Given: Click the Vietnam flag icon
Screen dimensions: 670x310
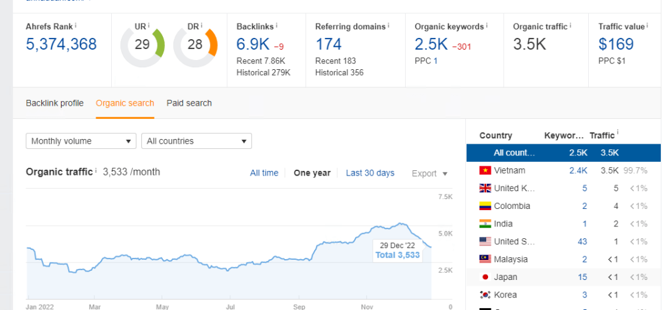Looking at the screenshot, I should (485, 170).
